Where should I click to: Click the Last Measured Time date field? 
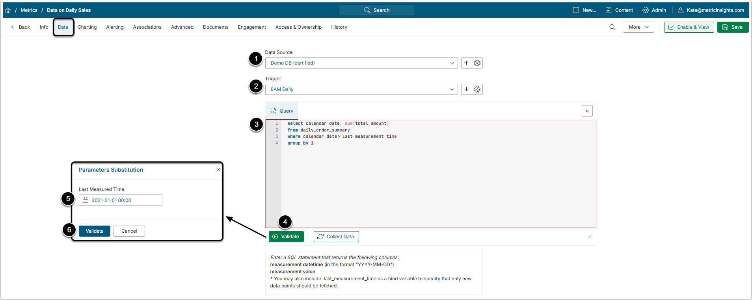tap(121, 200)
